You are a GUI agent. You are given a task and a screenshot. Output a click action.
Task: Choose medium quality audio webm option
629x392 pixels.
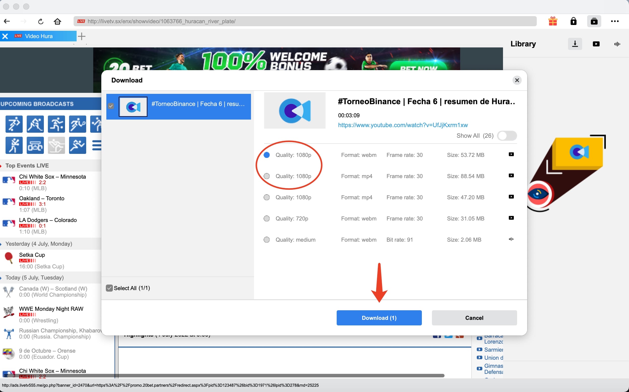tap(266, 240)
